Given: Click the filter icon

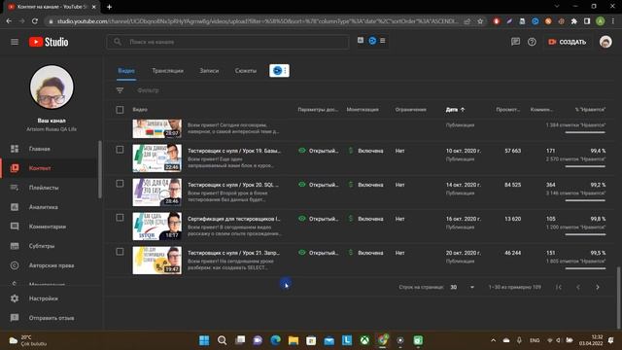Looking at the screenshot, I should coord(120,90).
